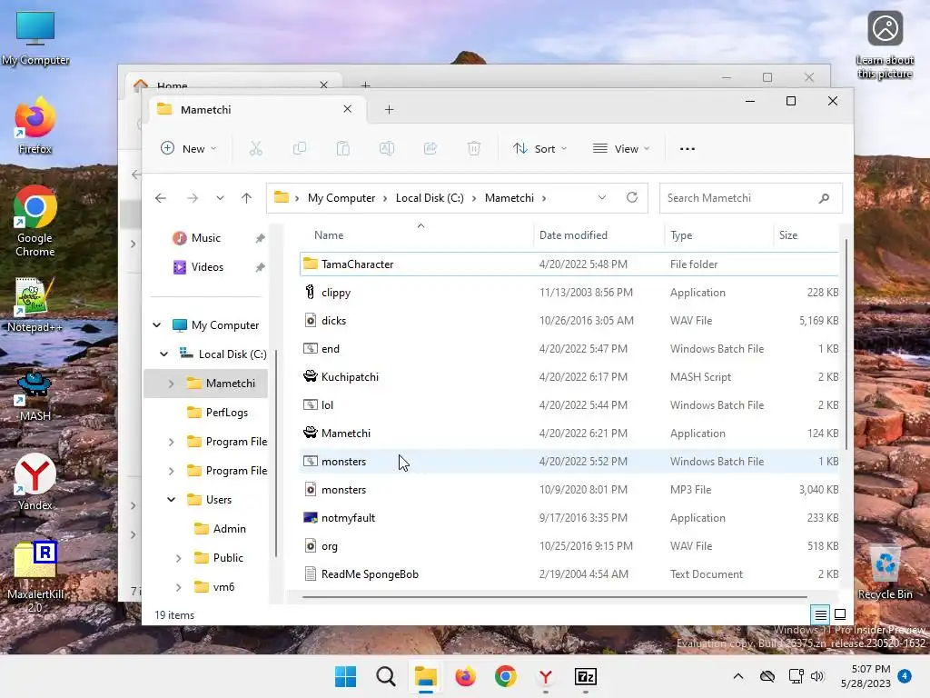Click the Forward navigation arrow
Viewport: 930px width, 698px height.
(193, 198)
